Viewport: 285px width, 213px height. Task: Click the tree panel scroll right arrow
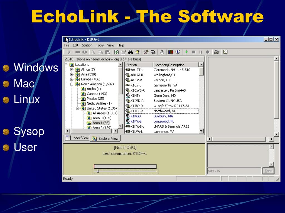click(116, 131)
